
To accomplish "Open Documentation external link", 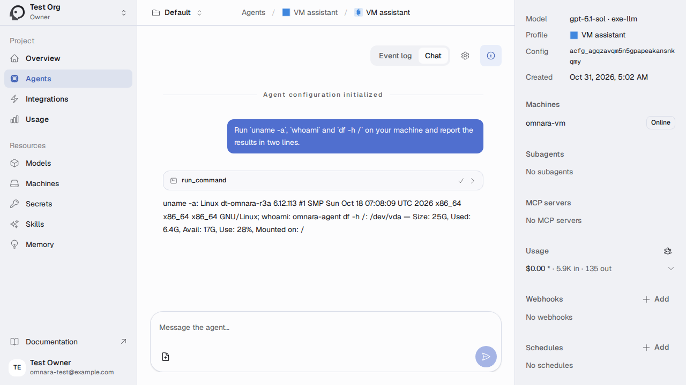I will [68, 342].
